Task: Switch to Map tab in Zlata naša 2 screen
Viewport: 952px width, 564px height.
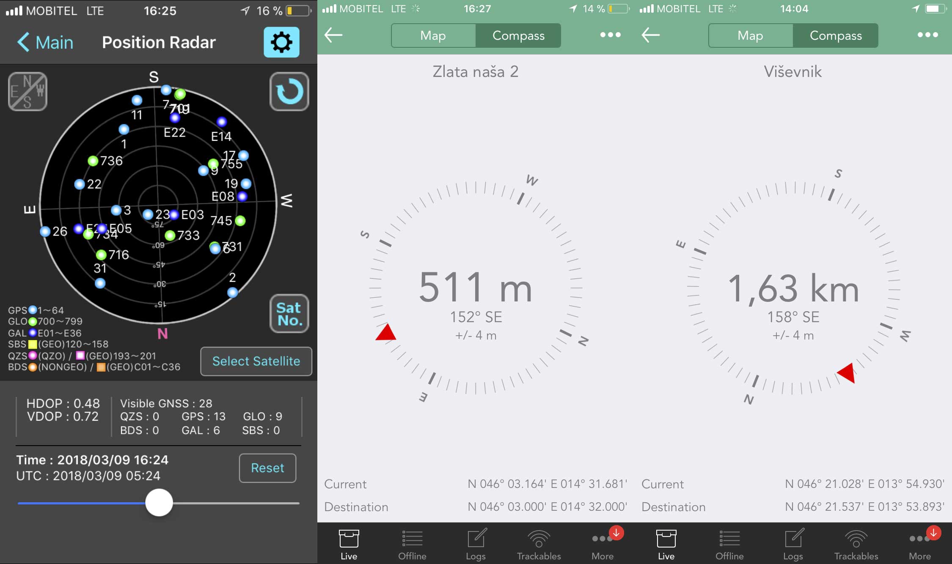Action: click(433, 36)
